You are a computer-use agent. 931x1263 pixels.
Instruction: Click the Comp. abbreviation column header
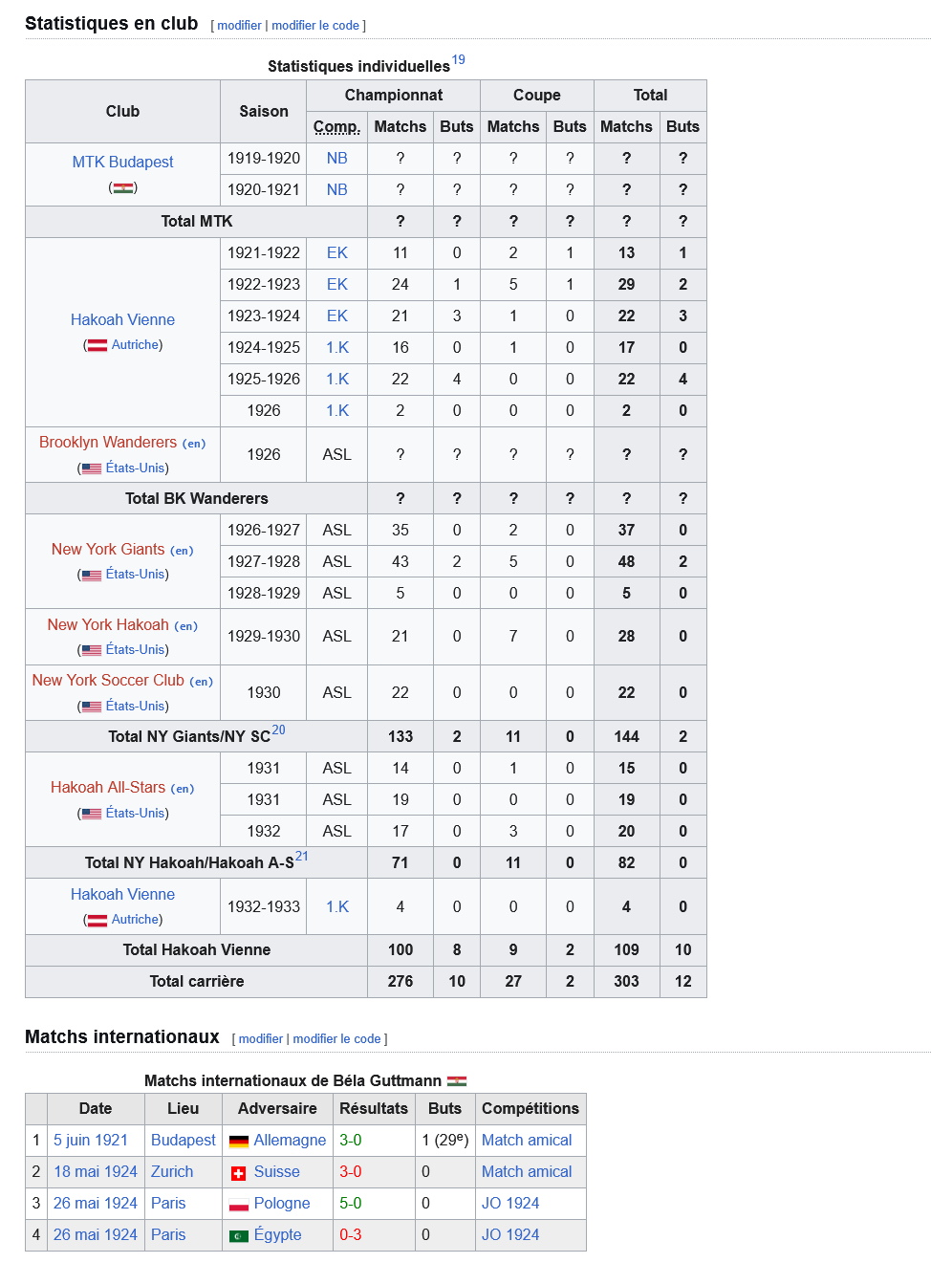[336, 126]
